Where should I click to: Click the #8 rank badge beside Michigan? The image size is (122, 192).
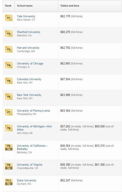point(9,128)
